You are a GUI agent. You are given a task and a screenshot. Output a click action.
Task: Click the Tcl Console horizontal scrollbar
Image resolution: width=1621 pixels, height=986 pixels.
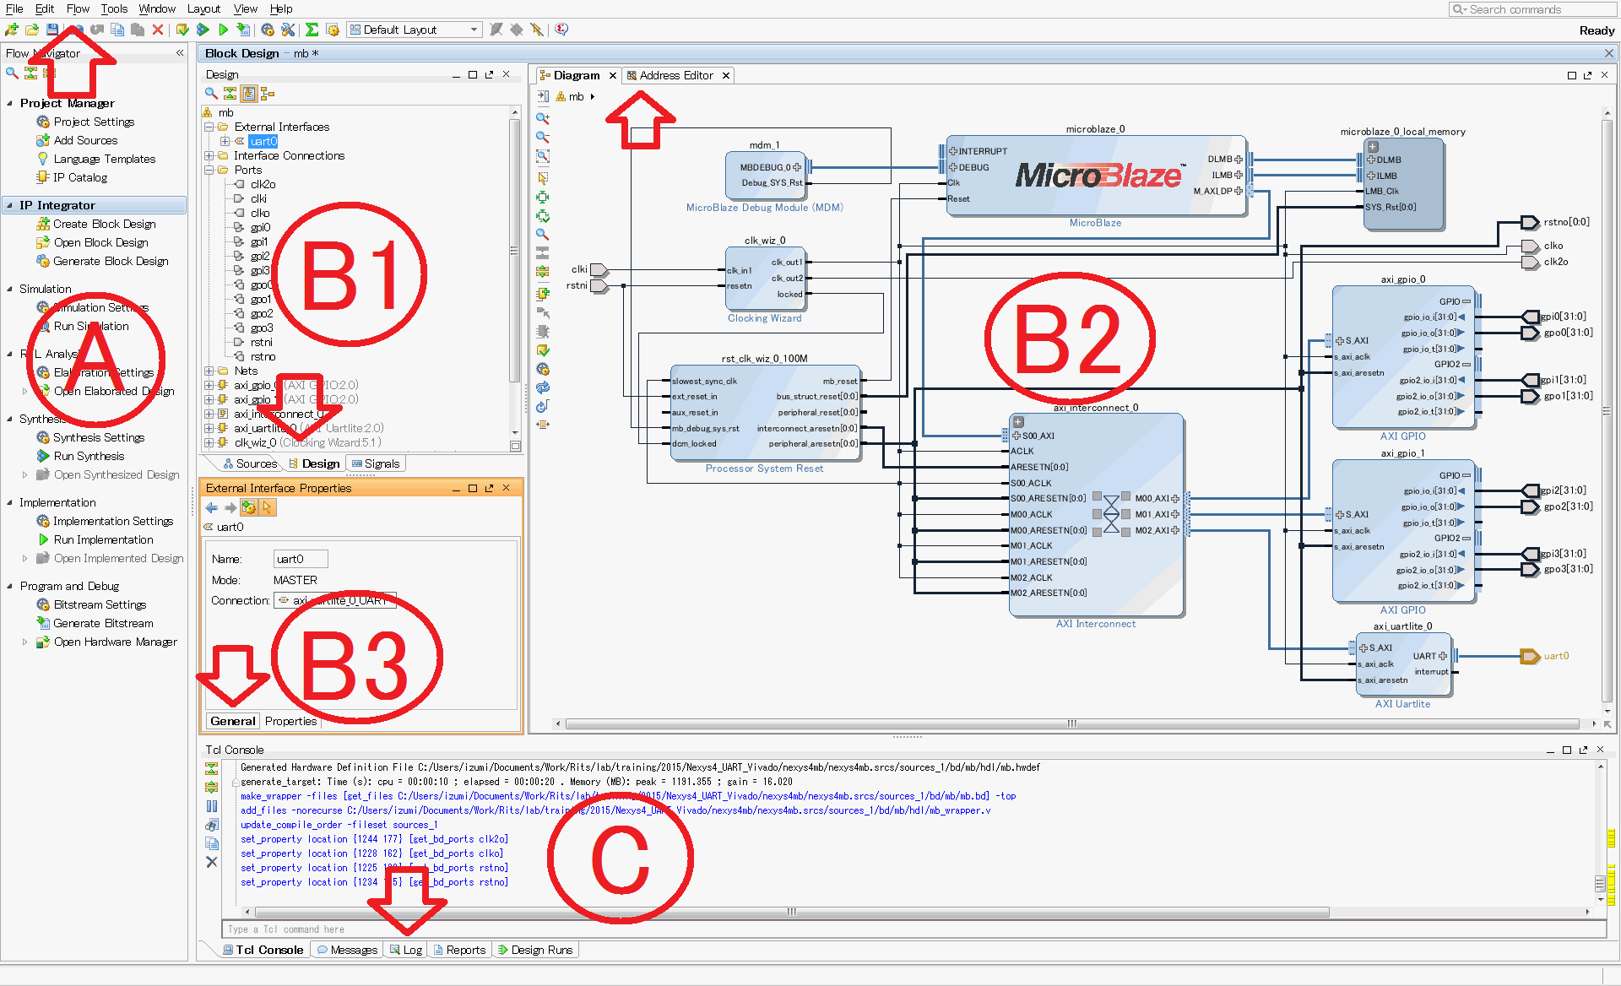pyautogui.click(x=791, y=912)
